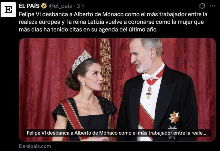Click the 3 h timestamp

click(81, 6)
